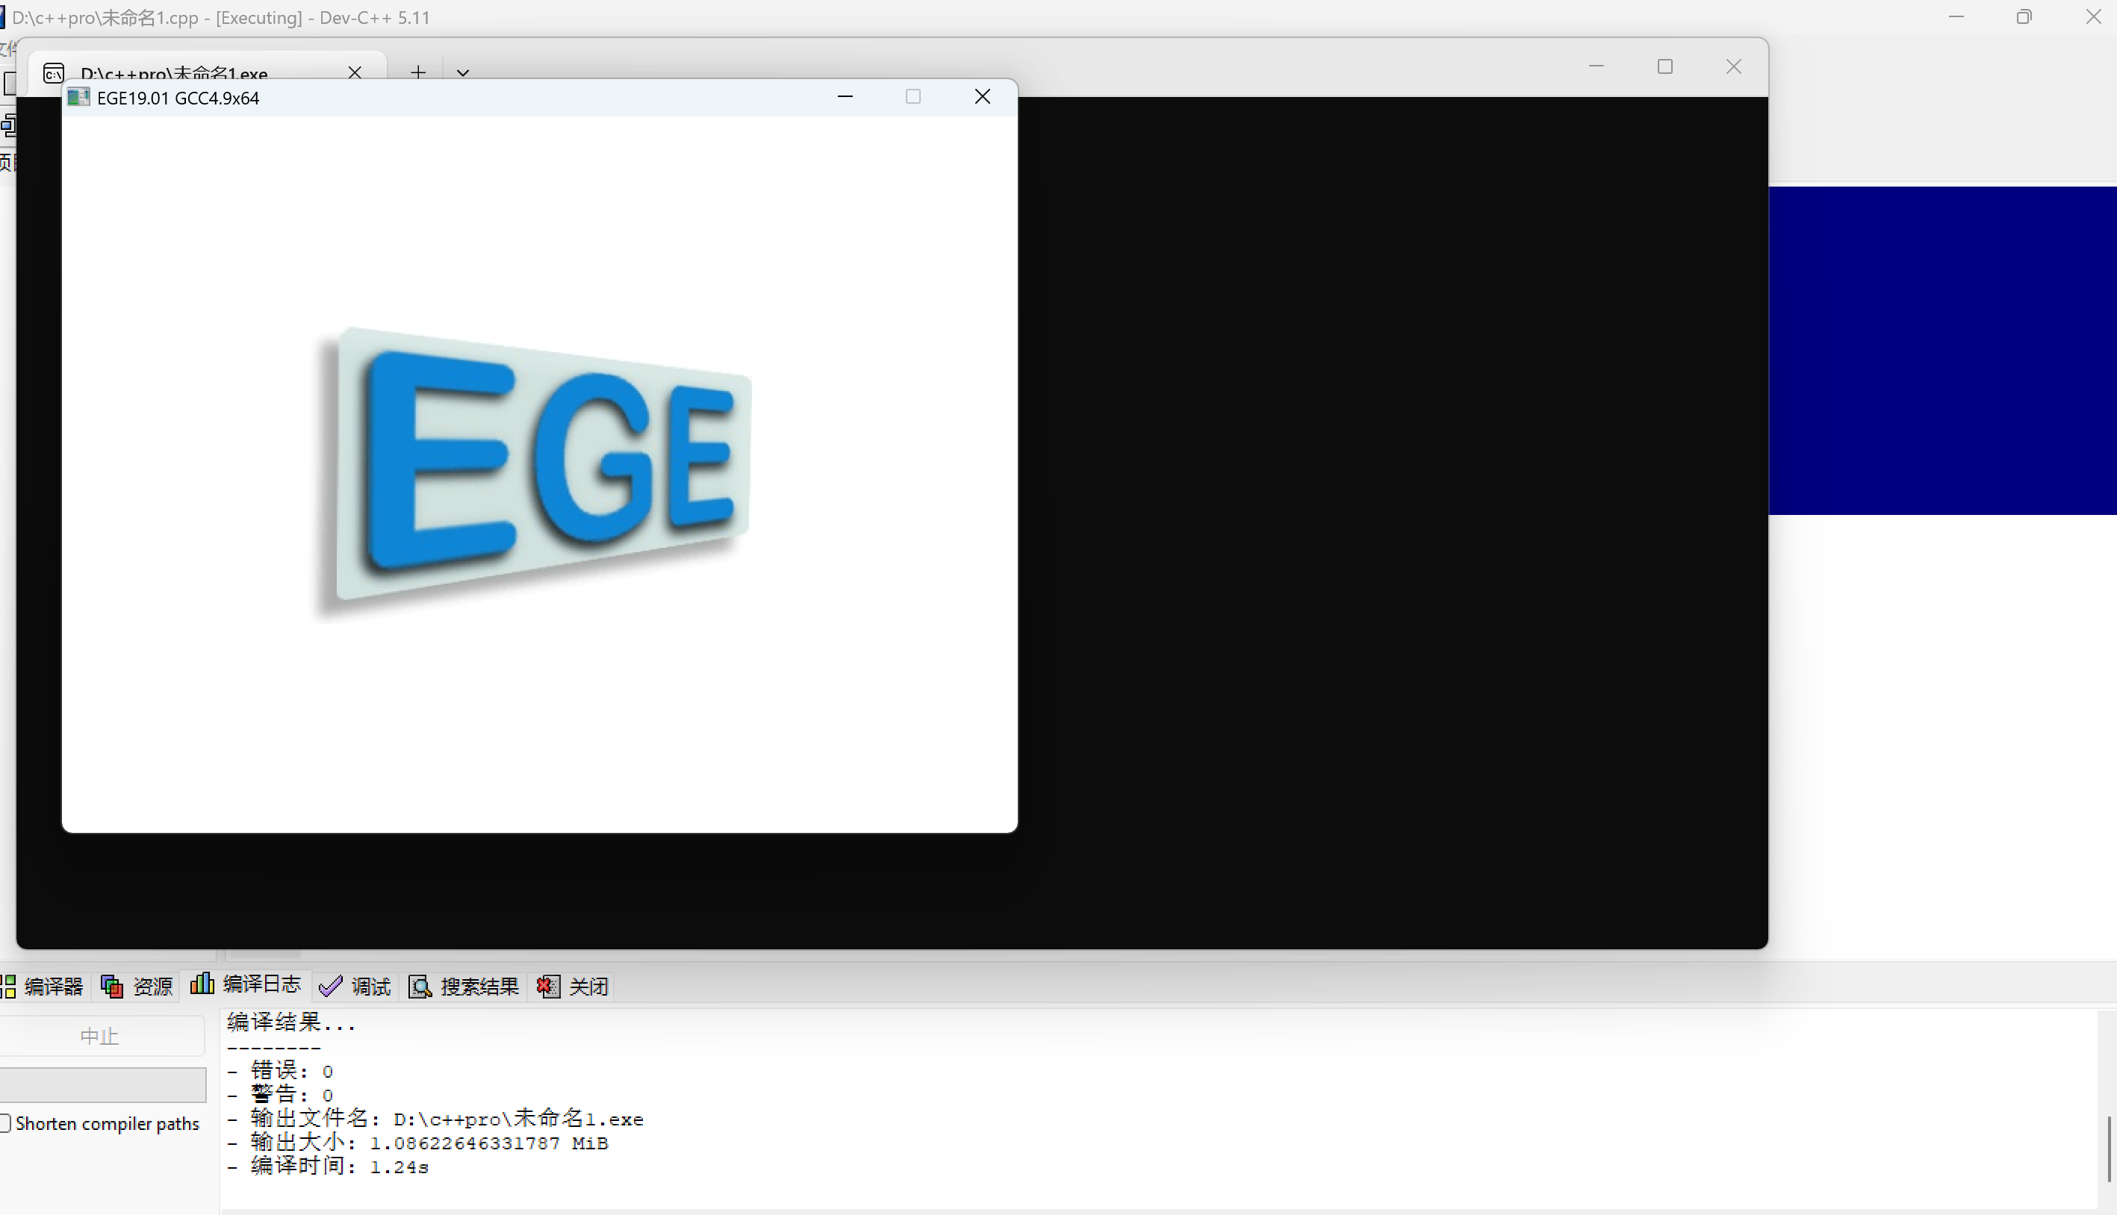Close the terminal console window
The image size is (2117, 1215).
(x=1734, y=66)
